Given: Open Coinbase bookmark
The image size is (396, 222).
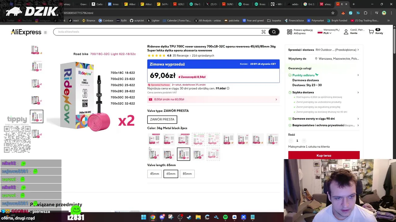Looking at the screenshot, I should pyautogui.click(x=106, y=21).
